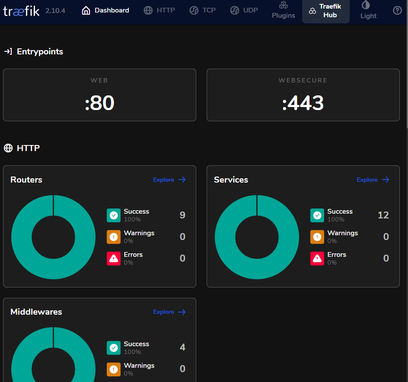Click the Dashboard home icon
The height and width of the screenshot is (382, 408).
tap(86, 9)
